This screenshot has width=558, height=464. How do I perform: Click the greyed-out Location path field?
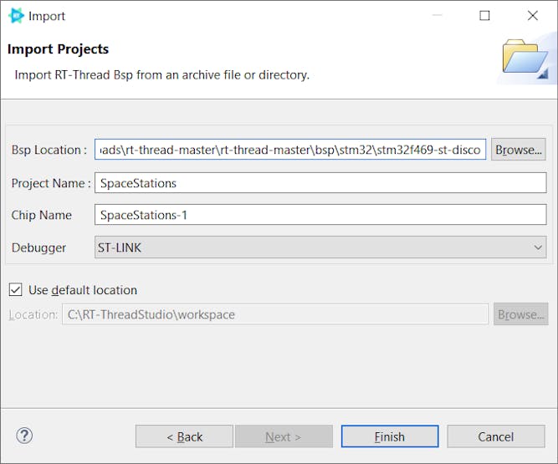[274, 314]
